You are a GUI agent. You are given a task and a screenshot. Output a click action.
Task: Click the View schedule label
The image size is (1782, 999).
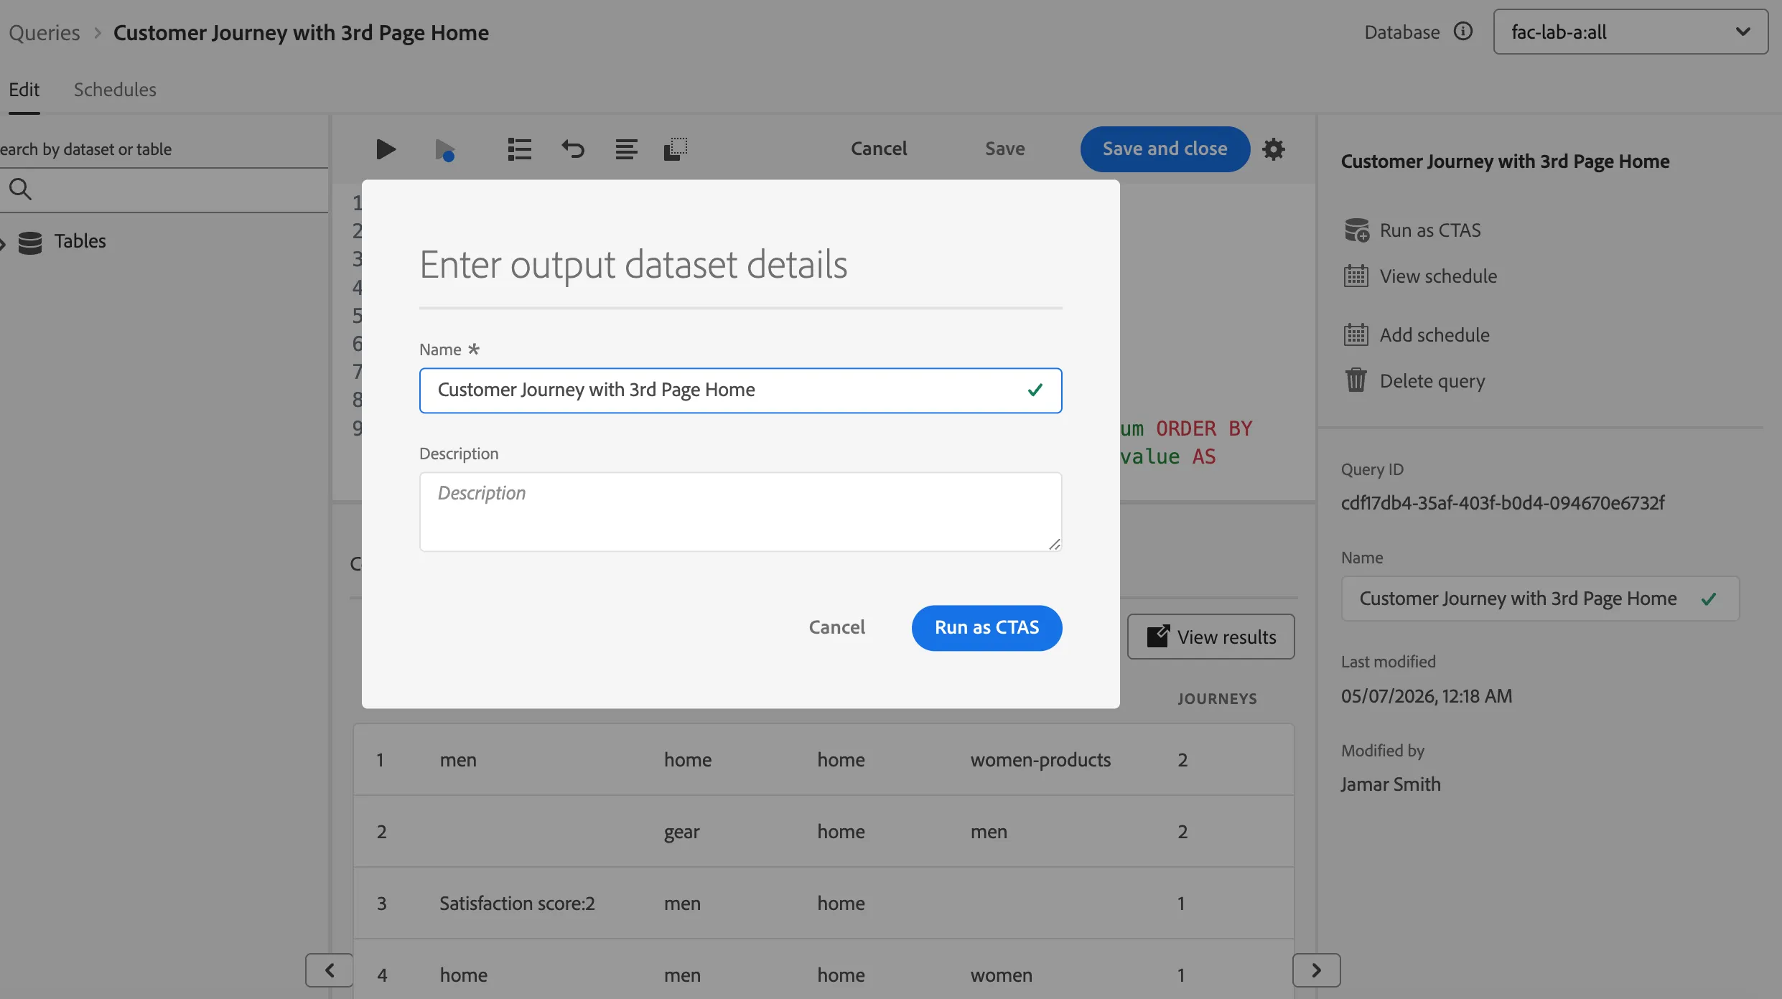(x=1438, y=276)
